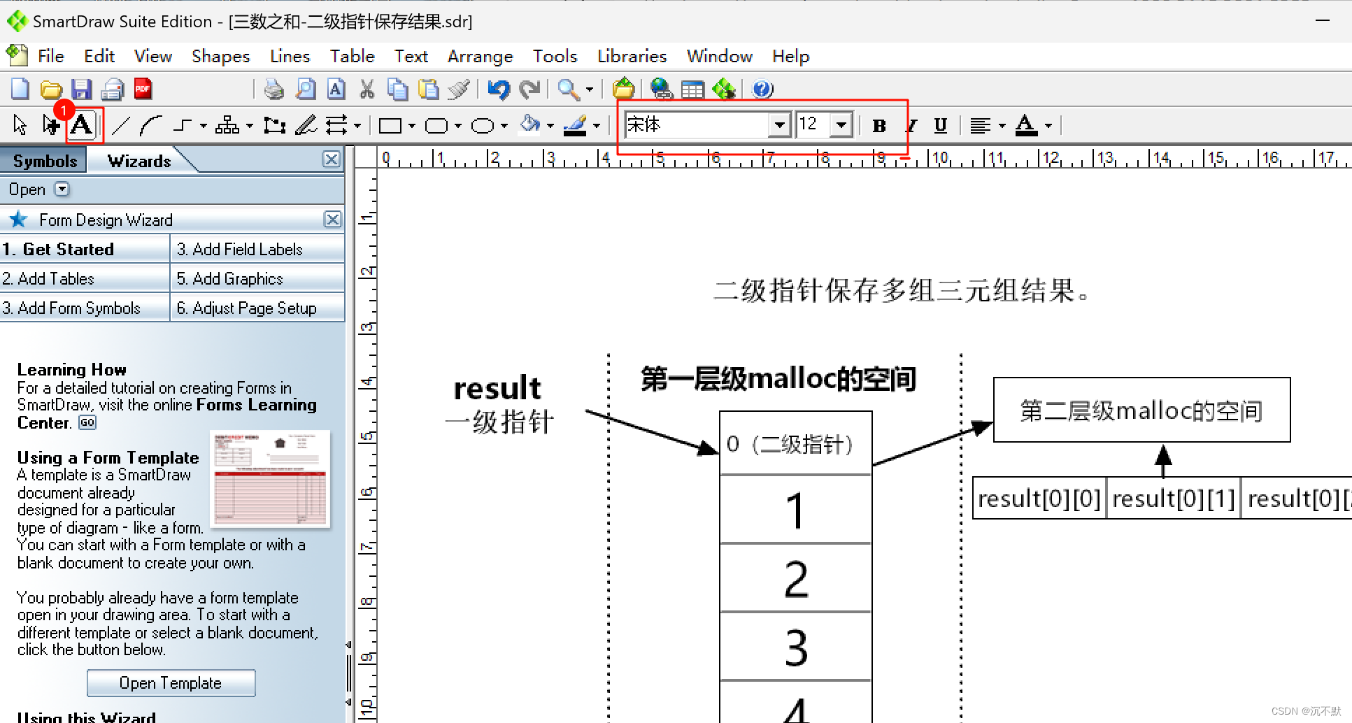The width and height of the screenshot is (1352, 723).
Task: Click the font color A swatch
Action: [1026, 125]
